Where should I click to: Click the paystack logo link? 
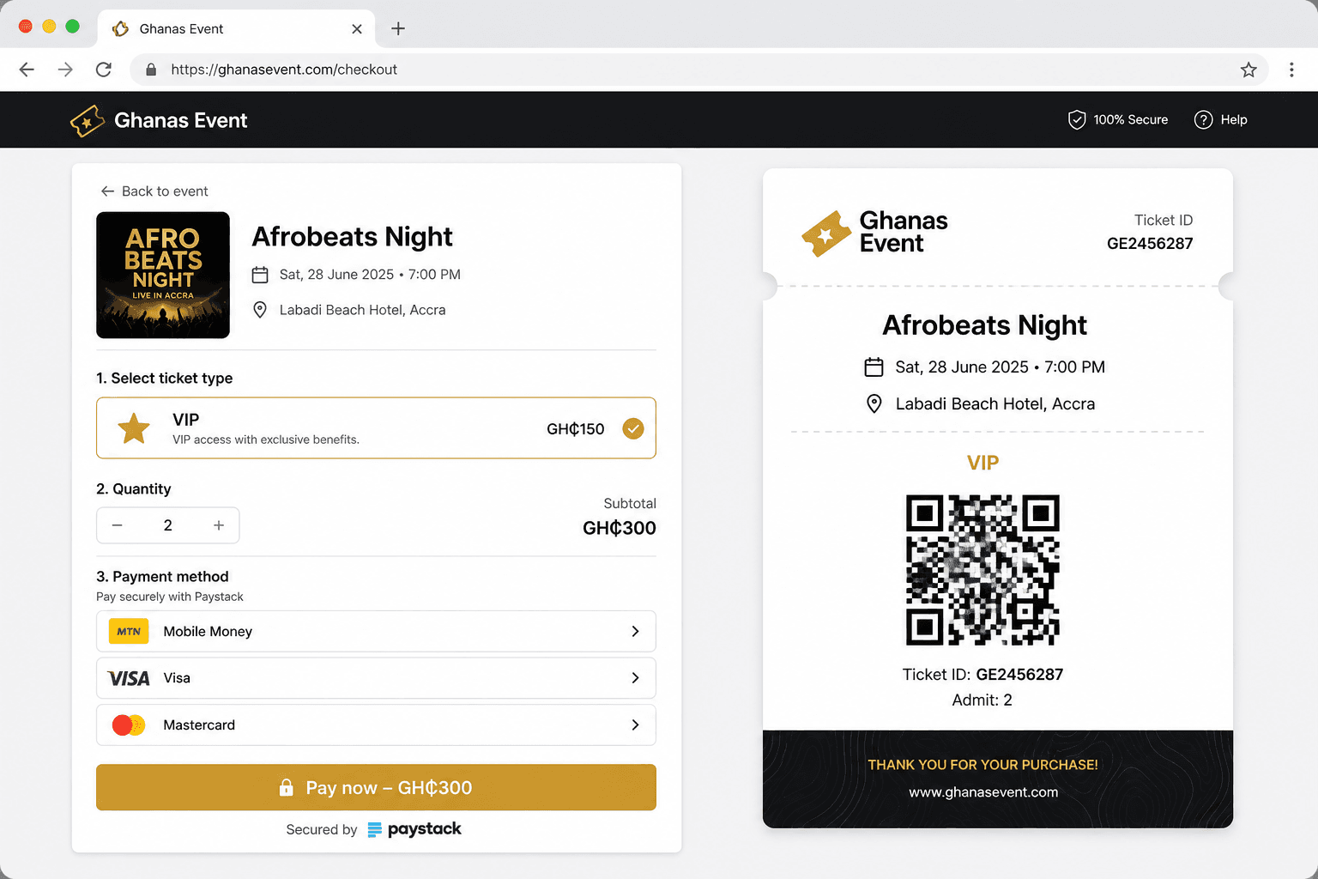click(414, 829)
